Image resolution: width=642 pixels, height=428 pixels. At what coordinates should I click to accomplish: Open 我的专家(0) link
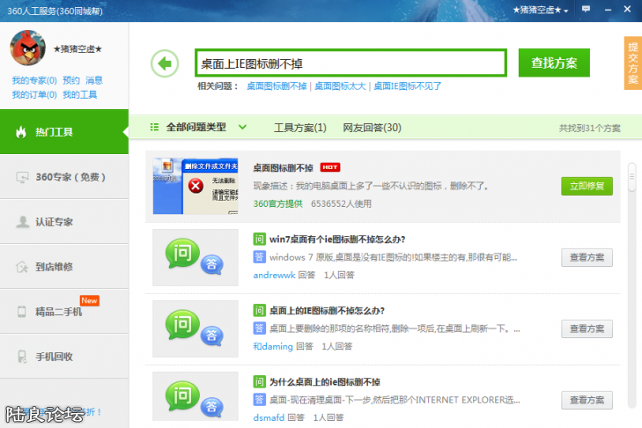[34, 80]
